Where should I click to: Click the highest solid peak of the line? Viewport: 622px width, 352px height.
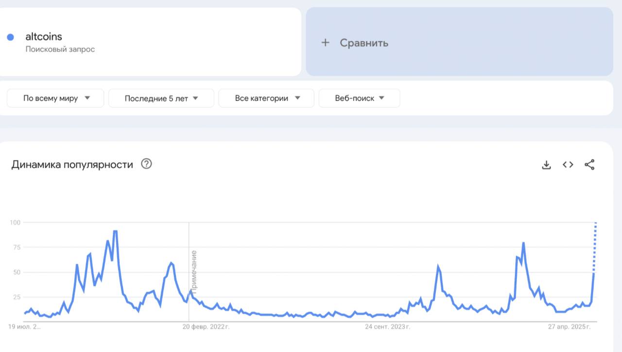115,231
